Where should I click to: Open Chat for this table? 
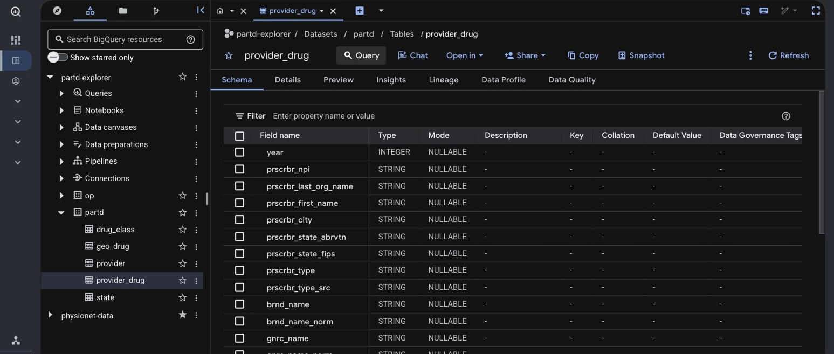click(x=413, y=55)
